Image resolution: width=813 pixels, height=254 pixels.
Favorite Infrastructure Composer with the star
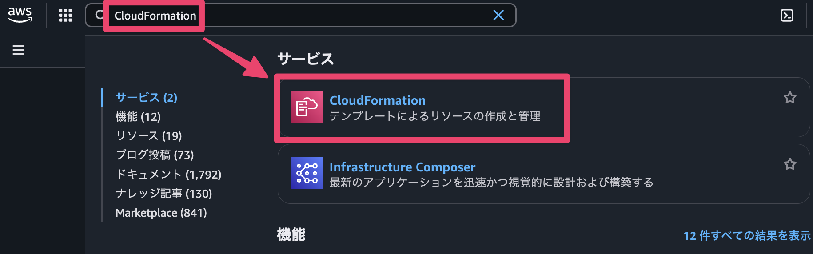pyautogui.click(x=789, y=164)
